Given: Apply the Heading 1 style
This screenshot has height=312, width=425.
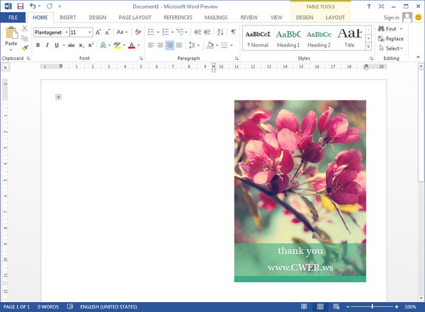Looking at the screenshot, I should click(x=288, y=37).
